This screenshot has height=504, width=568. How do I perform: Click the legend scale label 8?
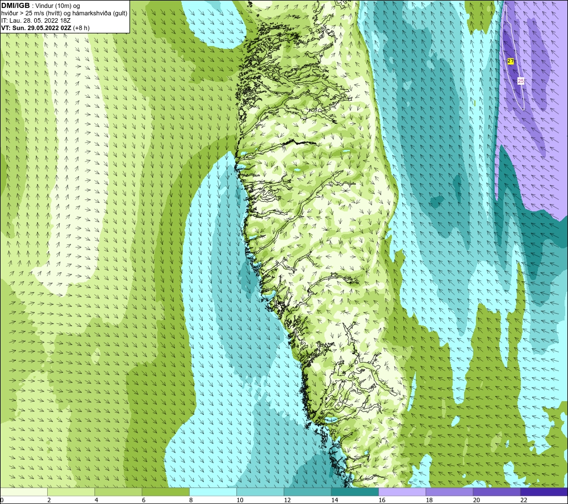pos(191,501)
